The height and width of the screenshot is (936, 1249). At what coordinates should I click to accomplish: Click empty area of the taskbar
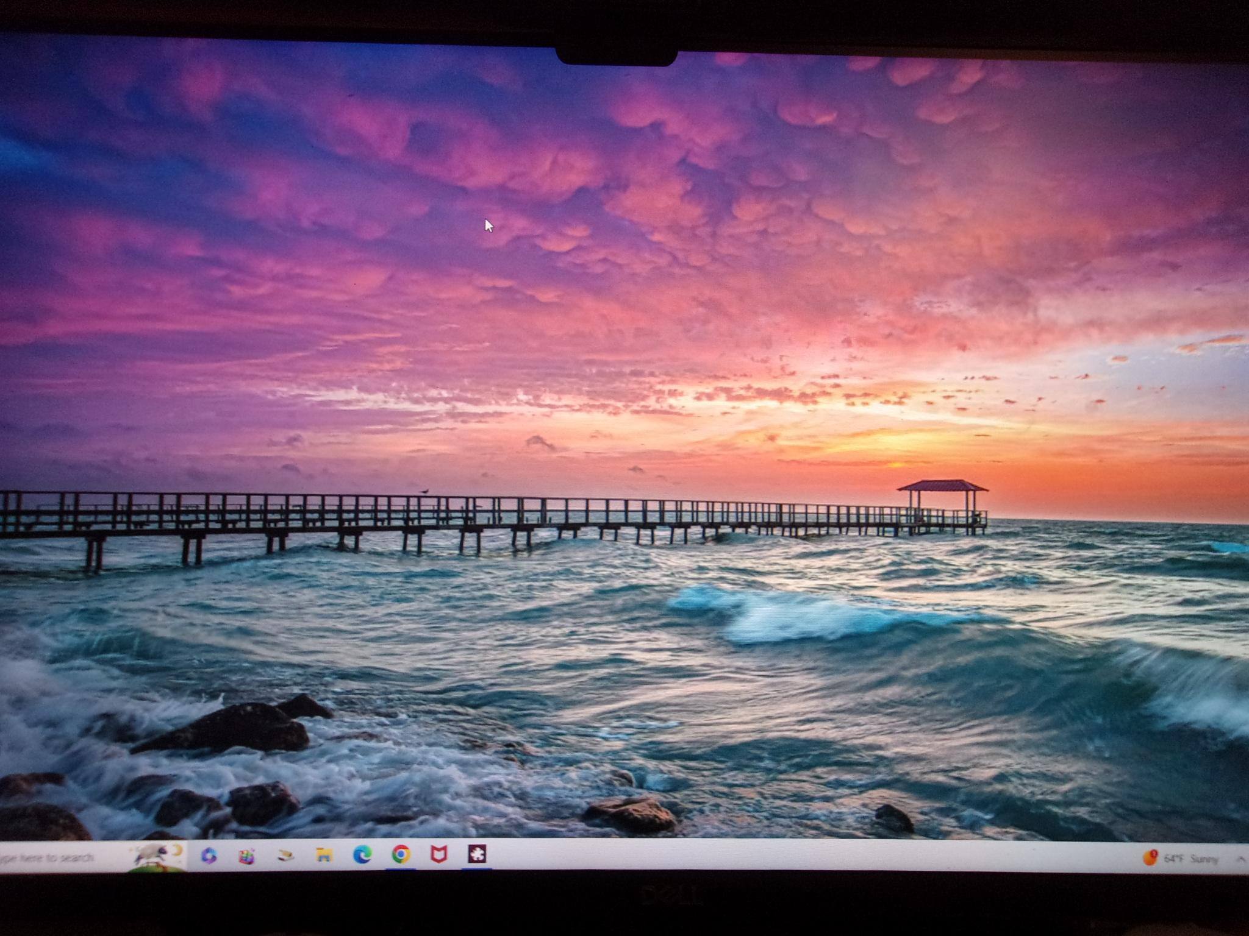point(793,857)
